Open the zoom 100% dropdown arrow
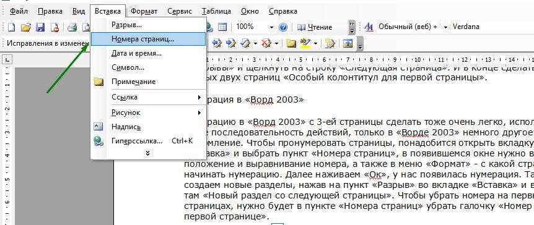The width and height of the screenshot is (534, 225). (x=271, y=27)
